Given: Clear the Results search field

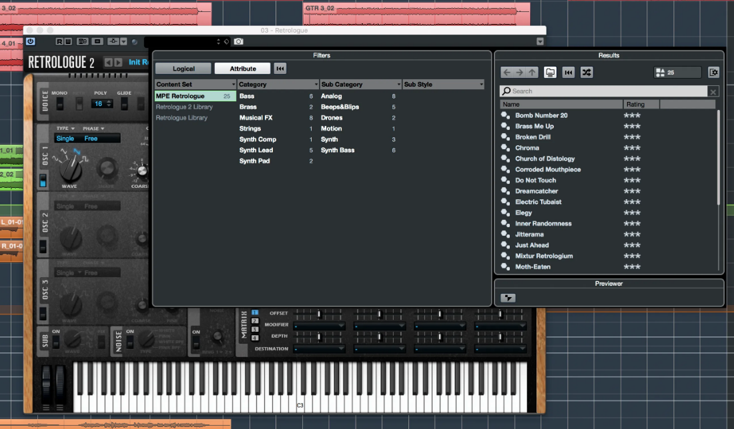Looking at the screenshot, I should point(713,91).
